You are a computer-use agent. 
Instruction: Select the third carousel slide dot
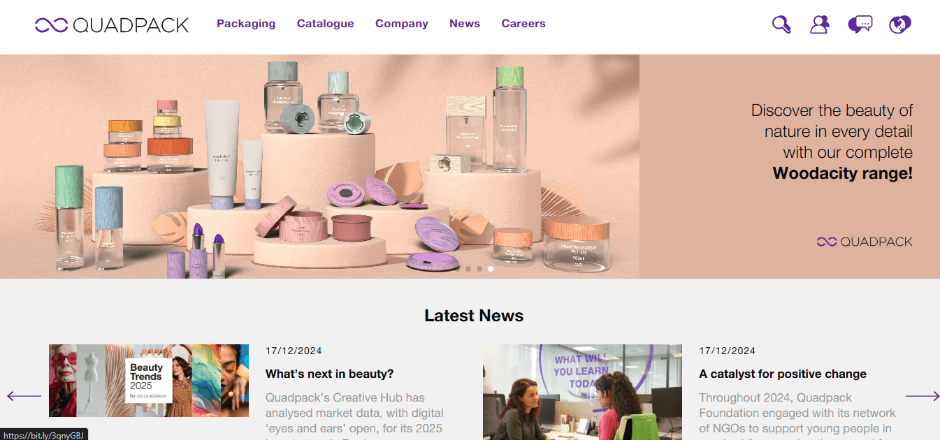pyautogui.click(x=491, y=268)
